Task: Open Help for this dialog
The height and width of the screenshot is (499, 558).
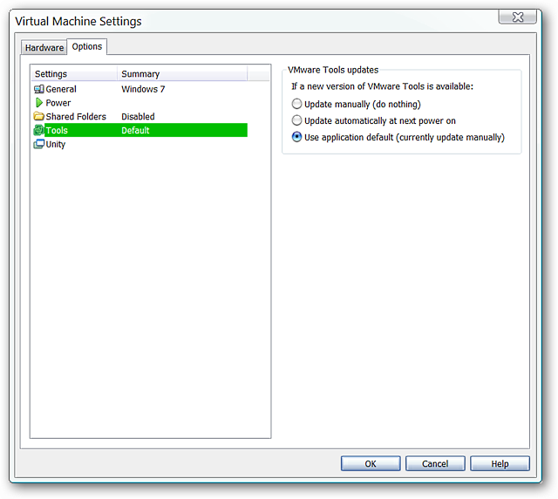Action: (500, 463)
